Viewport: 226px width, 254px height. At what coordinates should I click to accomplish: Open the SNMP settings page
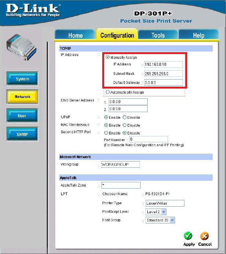click(22, 134)
